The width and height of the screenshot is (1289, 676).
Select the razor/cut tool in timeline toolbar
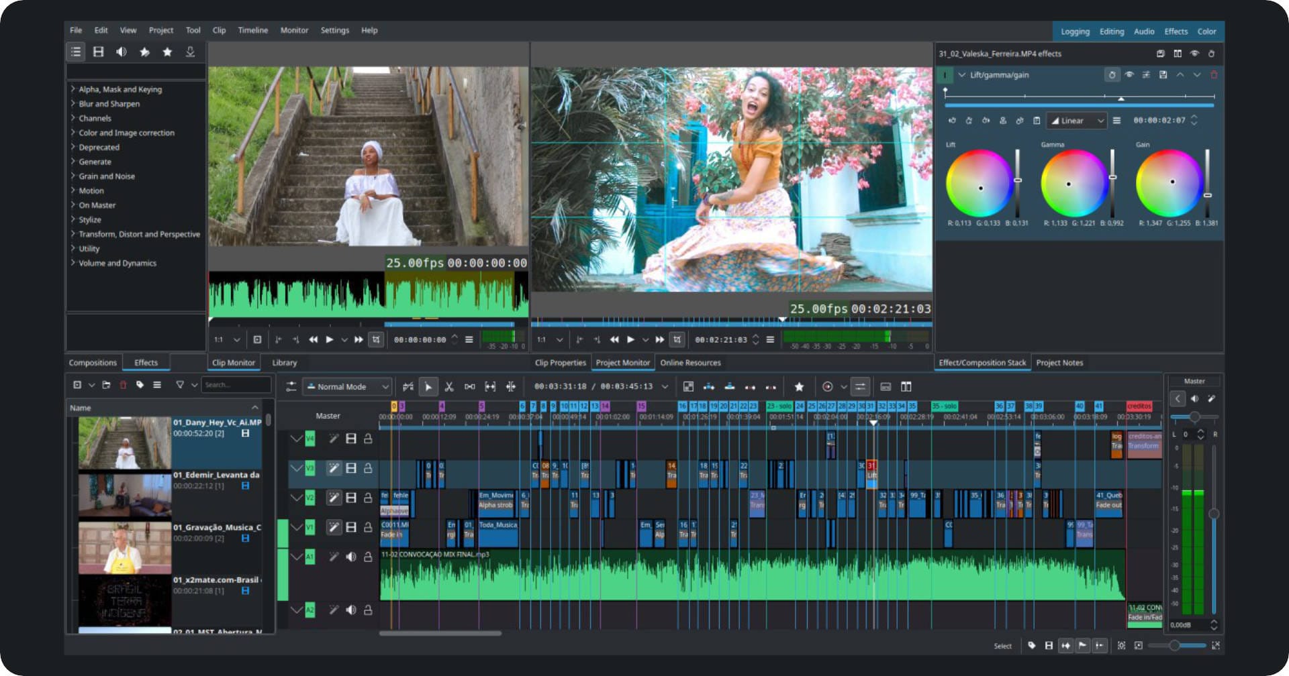450,387
